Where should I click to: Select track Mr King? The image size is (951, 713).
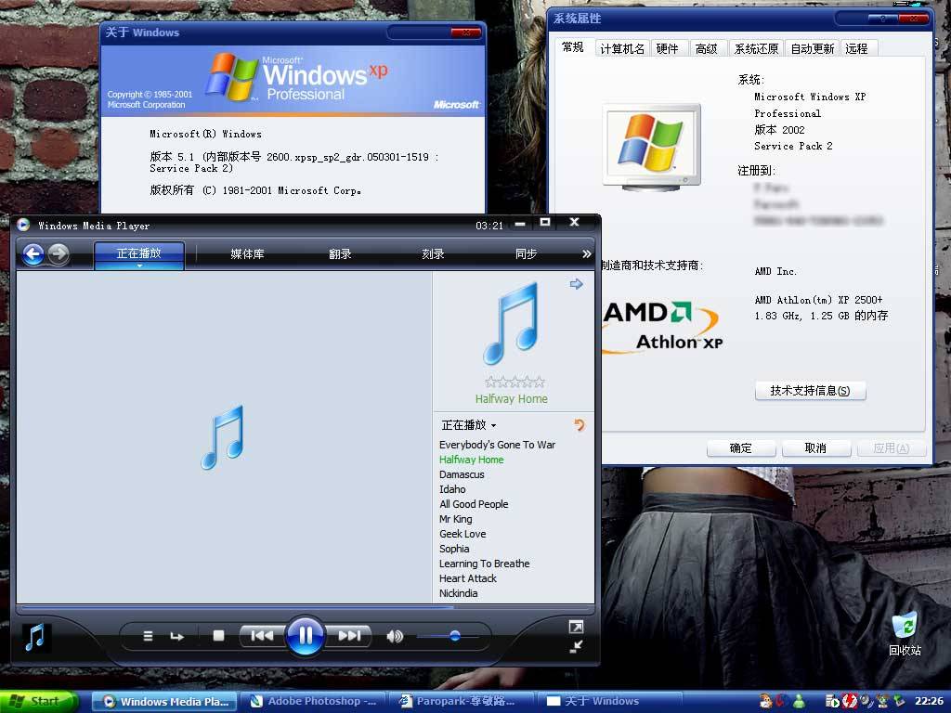click(455, 519)
